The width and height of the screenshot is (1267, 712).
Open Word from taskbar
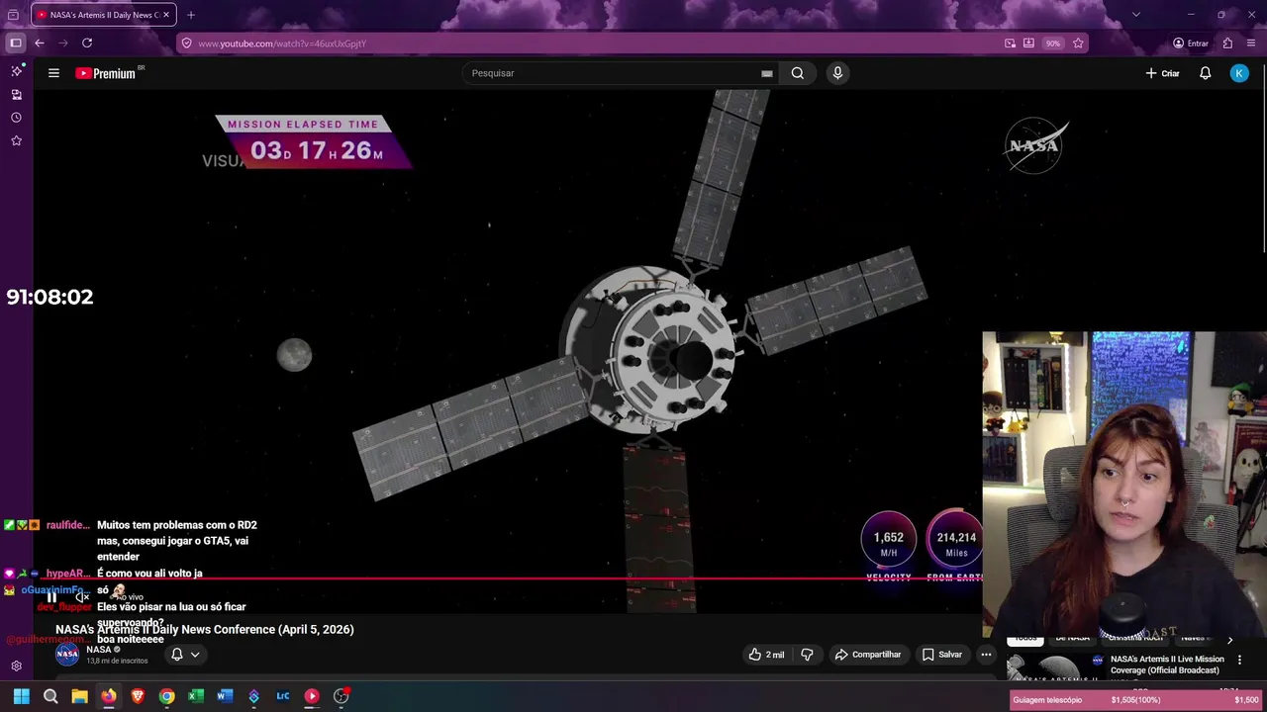225,696
